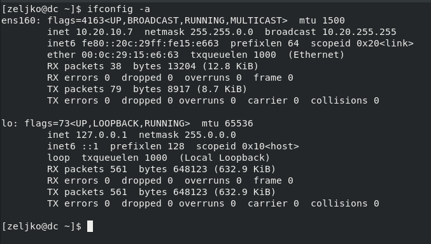
Task: Click the IP address 10.20.10.7
Action: coord(104,32)
